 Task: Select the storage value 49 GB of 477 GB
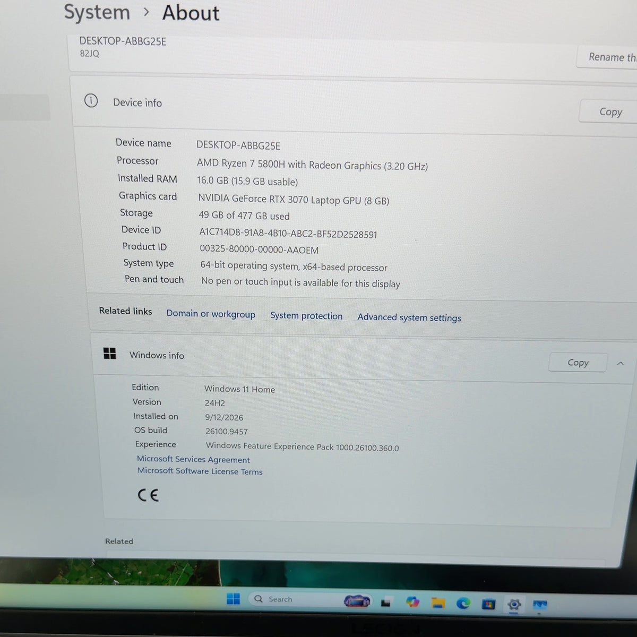click(244, 216)
